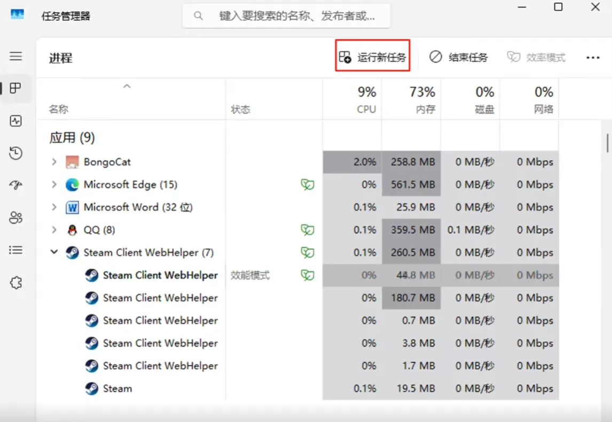The width and height of the screenshot is (612, 422).
Task: Click the Edge memory value 561.5 MB
Action: (x=413, y=185)
